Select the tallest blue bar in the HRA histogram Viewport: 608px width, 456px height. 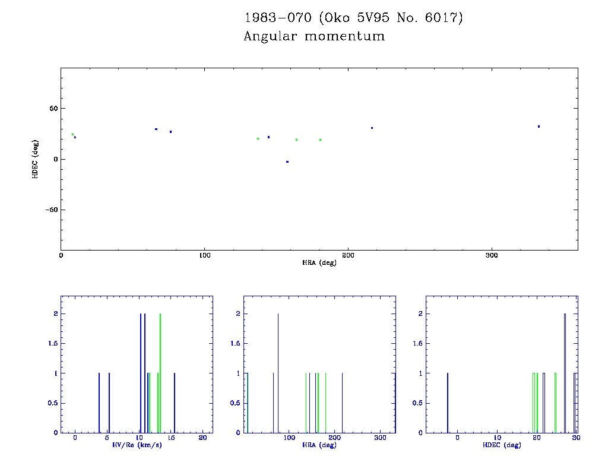[x=278, y=373]
